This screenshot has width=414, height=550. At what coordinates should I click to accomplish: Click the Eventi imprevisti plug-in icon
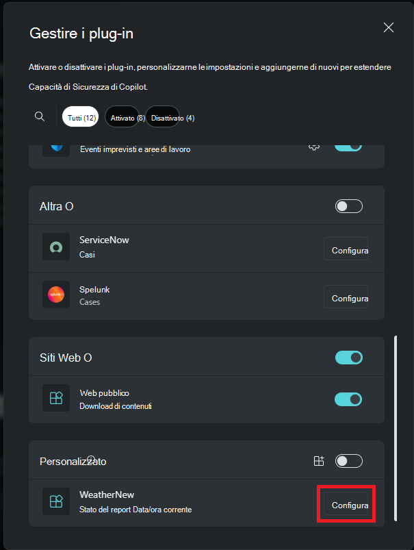(55, 145)
